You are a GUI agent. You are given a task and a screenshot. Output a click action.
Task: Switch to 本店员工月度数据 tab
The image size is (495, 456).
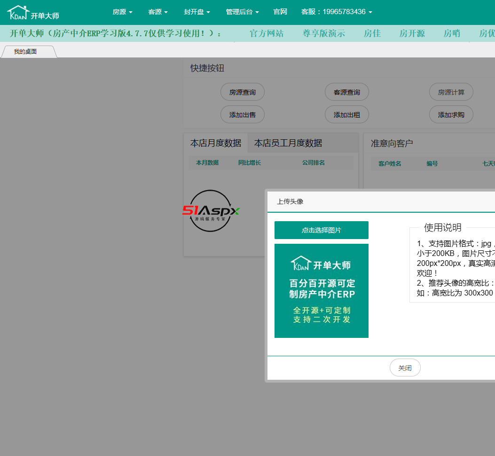(x=288, y=143)
